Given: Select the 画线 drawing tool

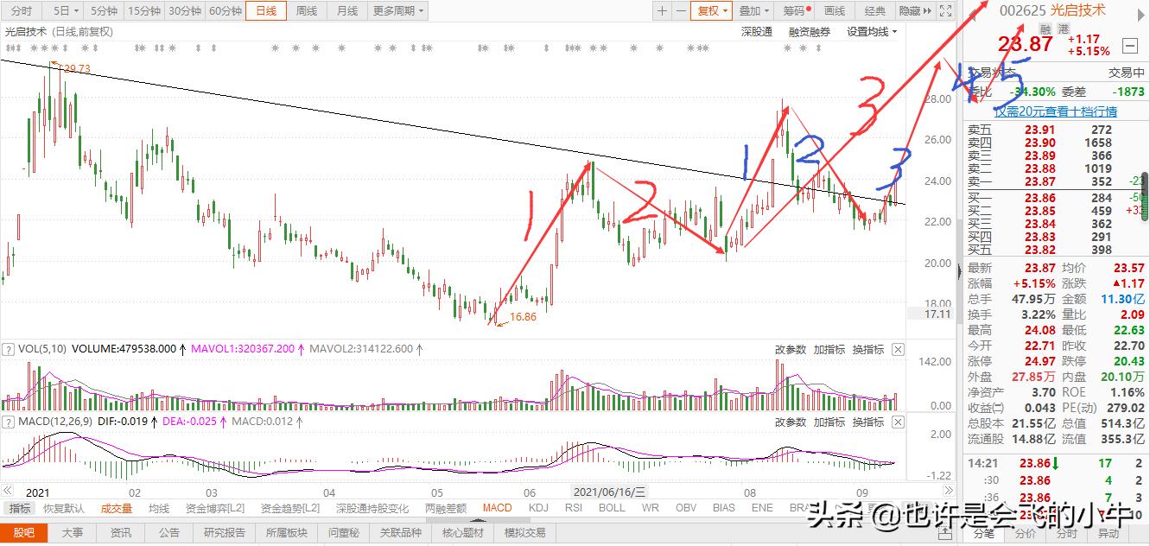Looking at the screenshot, I should click(x=835, y=11).
